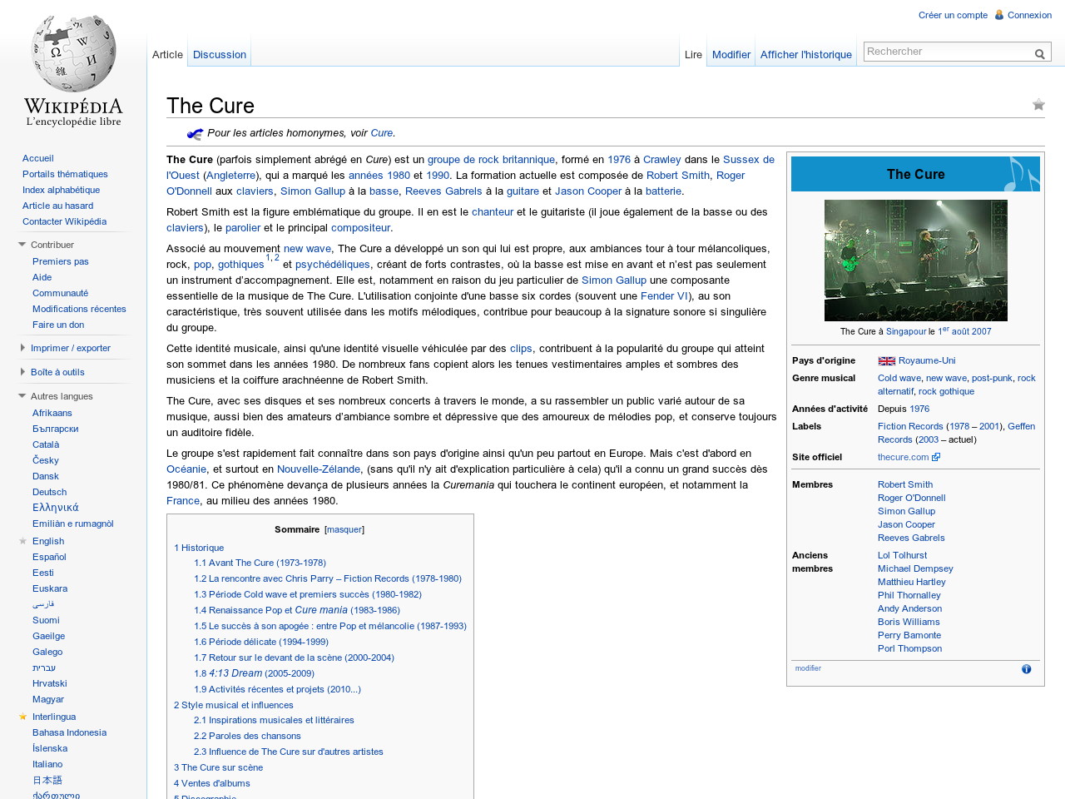
Task: Hide the Sommaire via masquer toggle
Action: point(344,529)
